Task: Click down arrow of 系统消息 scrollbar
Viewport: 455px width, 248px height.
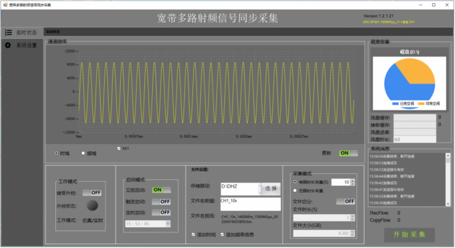Action: click(x=448, y=204)
